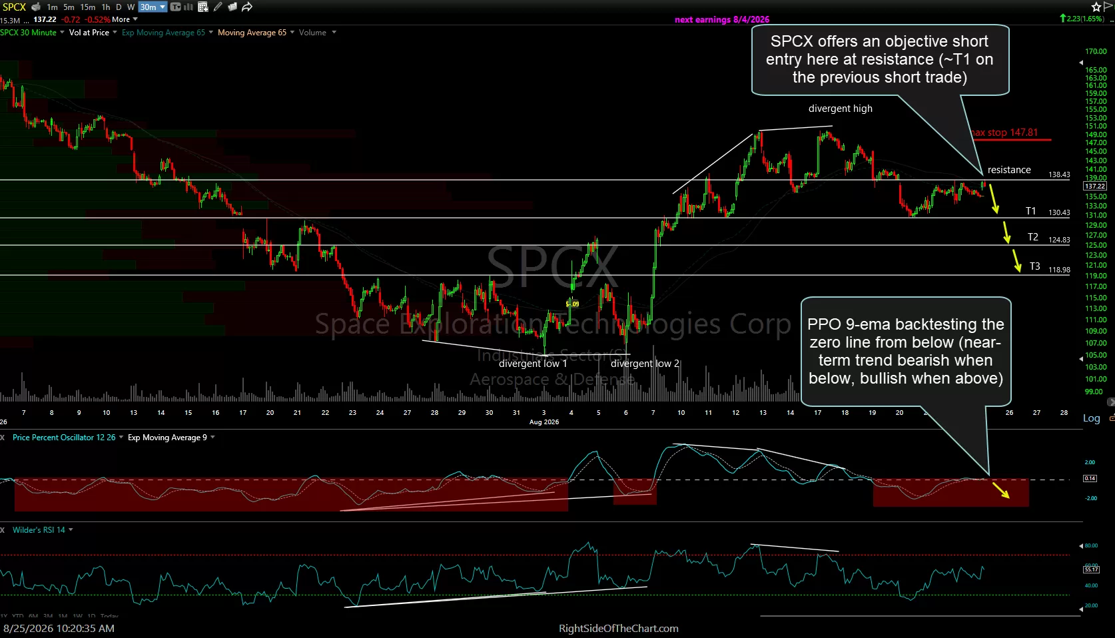The width and height of the screenshot is (1115, 638).
Task: Select the pencil drawing tool
Action: (218, 7)
